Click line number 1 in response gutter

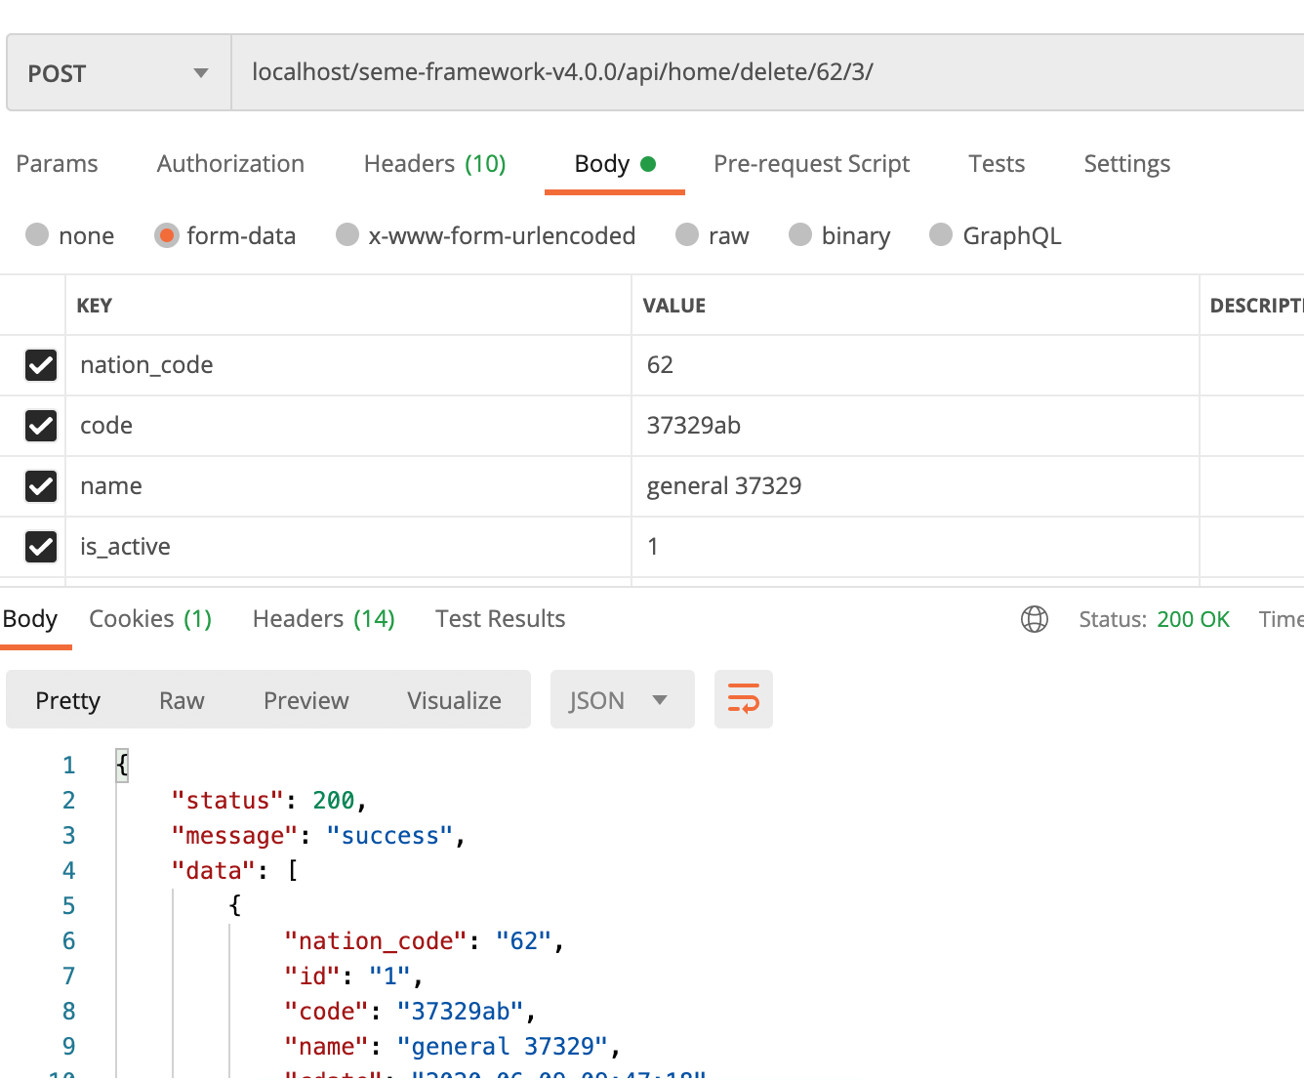(x=68, y=766)
